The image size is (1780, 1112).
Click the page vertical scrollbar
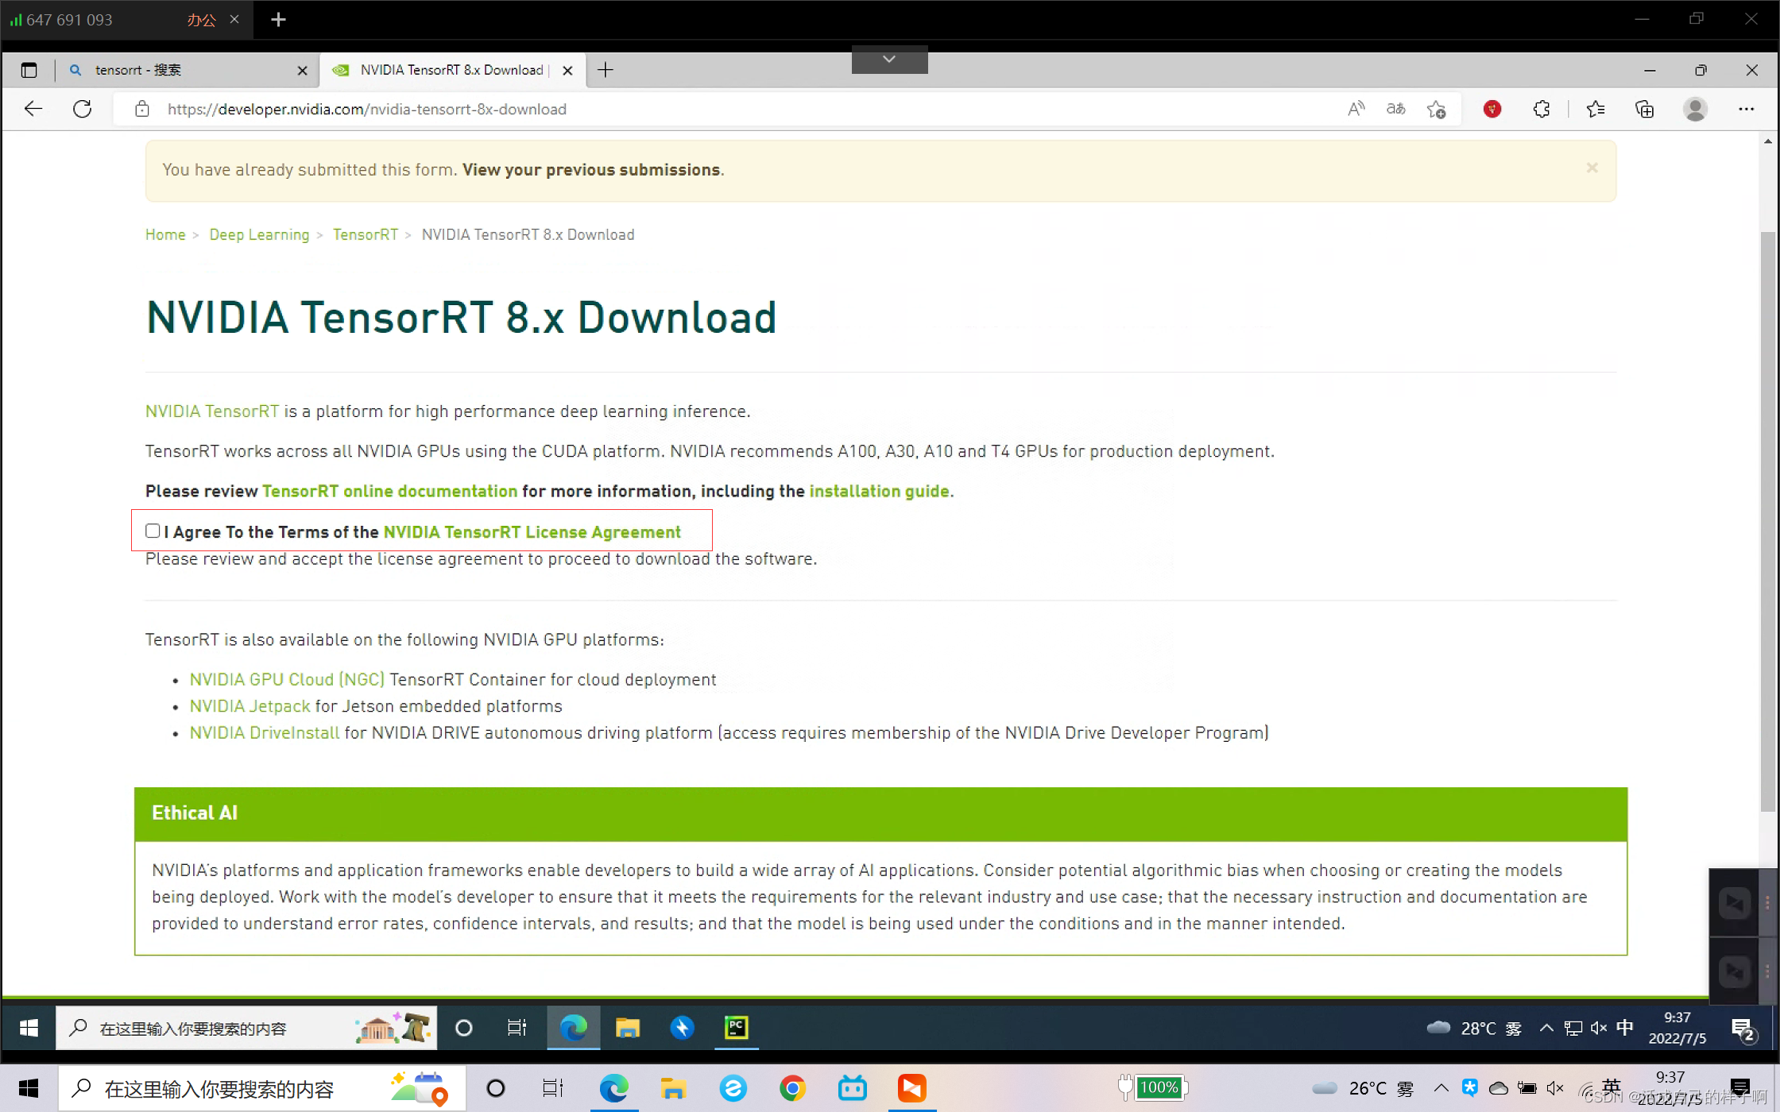click(x=1767, y=516)
